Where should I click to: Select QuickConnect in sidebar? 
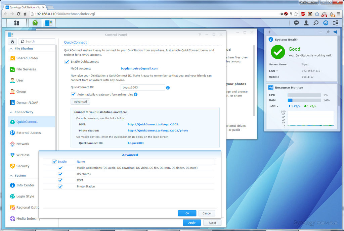[31, 122]
